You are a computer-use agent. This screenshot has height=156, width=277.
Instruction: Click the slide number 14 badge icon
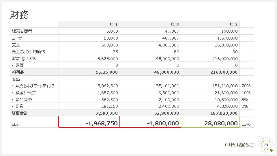pyautogui.click(x=266, y=145)
